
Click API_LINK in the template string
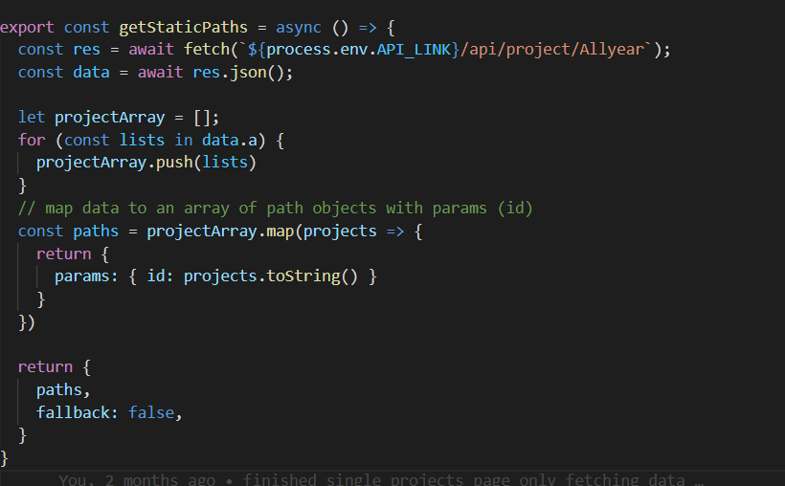point(414,50)
